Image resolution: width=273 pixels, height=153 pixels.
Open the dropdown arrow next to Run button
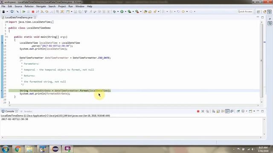[125, 11]
